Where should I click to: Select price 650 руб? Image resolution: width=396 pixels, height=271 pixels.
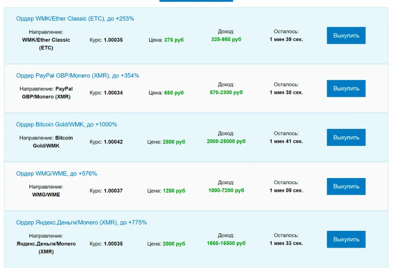(174, 93)
